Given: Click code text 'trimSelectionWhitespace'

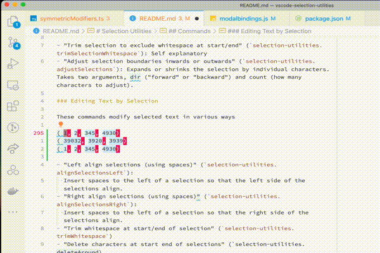Looking at the screenshot, I should (x=97, y=54).
